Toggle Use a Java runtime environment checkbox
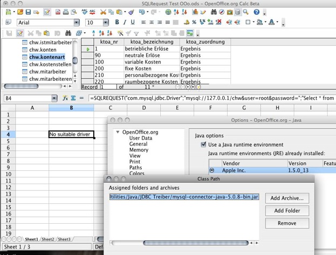Screen dimensions: 336x255 (203, 144)
